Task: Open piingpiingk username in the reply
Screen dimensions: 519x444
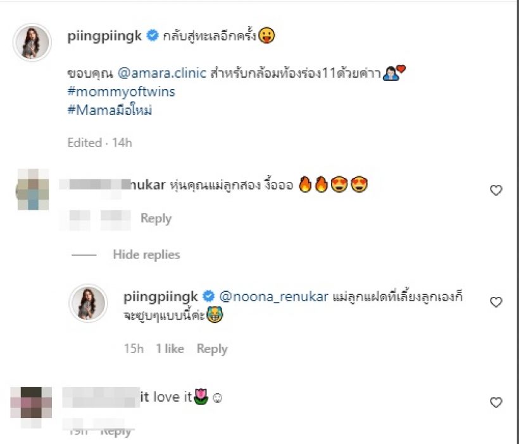Action: click(x=161, y=297)
